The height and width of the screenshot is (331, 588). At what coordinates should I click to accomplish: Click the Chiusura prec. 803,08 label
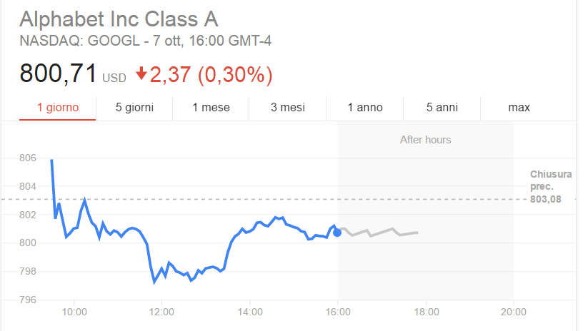551,186
